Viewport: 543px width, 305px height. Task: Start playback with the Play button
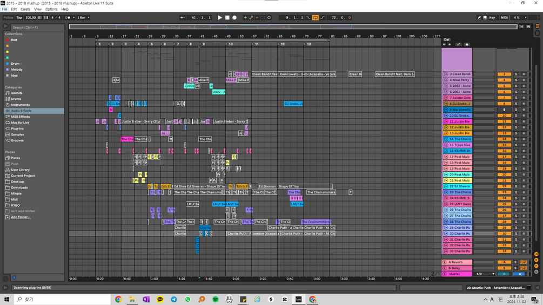[x=219, y=17]
